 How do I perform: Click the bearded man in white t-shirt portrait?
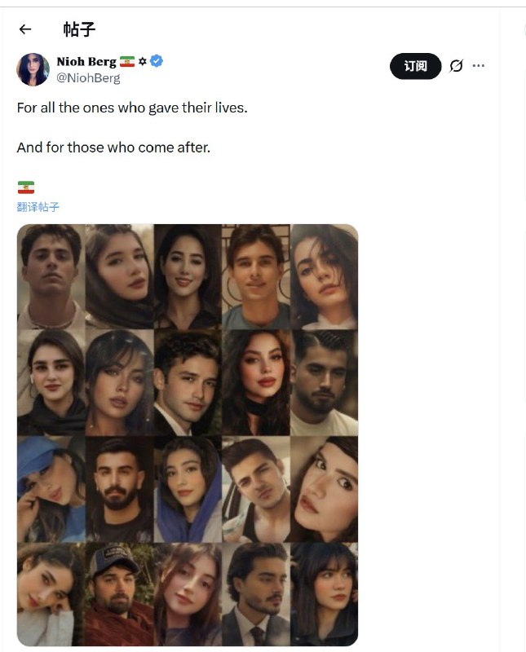pyautogui.click(x=324, y=383)
